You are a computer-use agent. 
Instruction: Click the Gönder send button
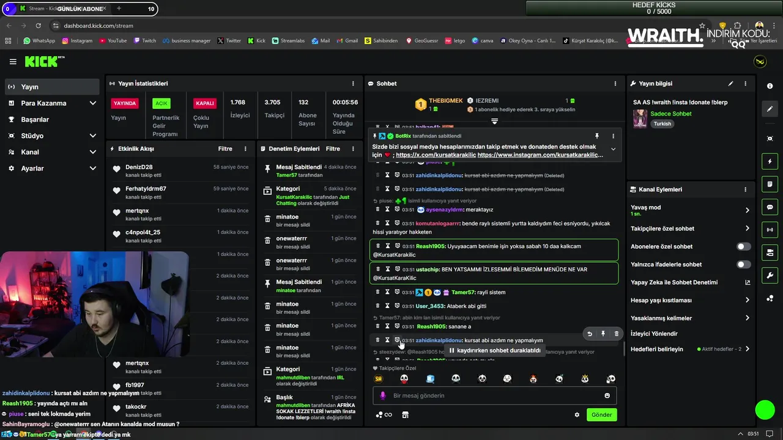point(601,415)
